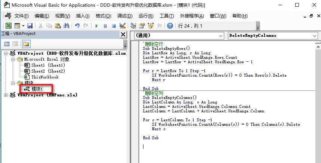Collapse the 模块 folder node
This screenshot has width=321, height=163.
(13, 83)
